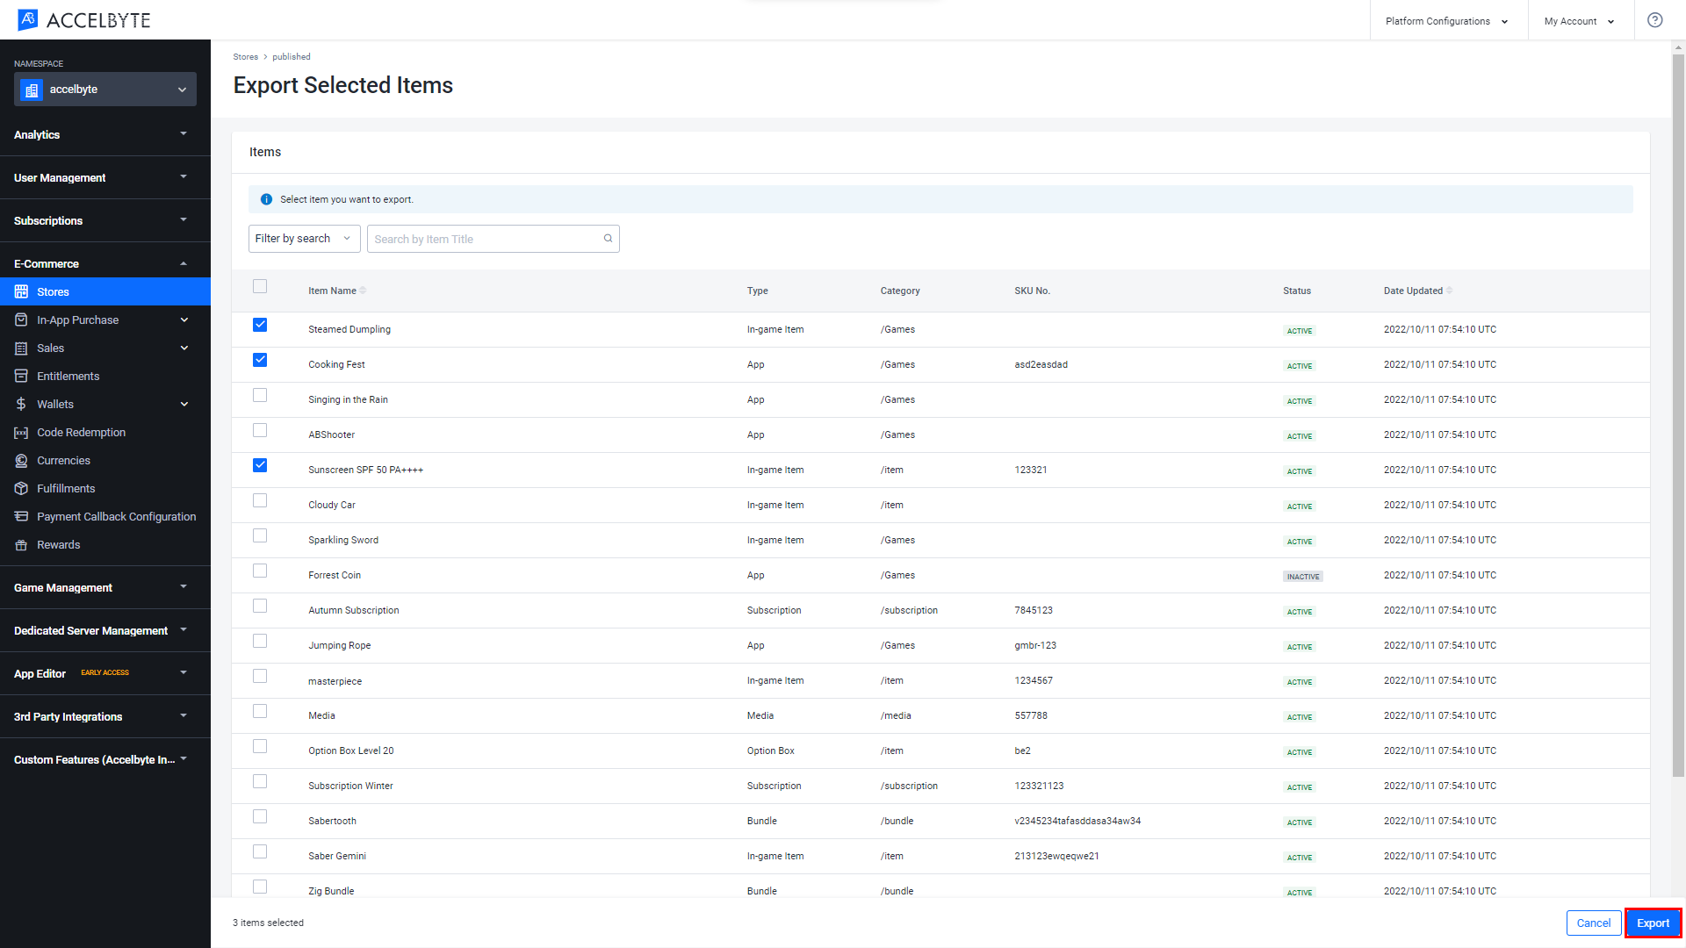The image size is (1686, 948).
Task: Click the Currencies coin icon
Action: 21,460
